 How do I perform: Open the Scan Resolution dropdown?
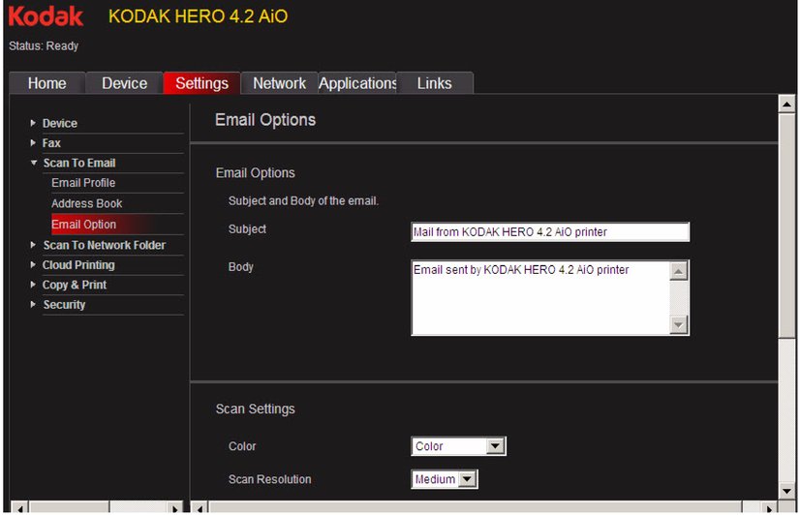445,479
